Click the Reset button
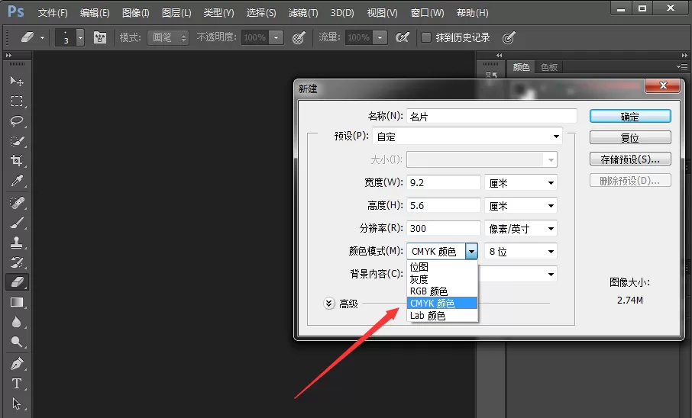Screen dimensions: 692x418 (x=630, y=137)
